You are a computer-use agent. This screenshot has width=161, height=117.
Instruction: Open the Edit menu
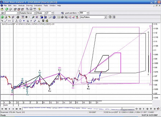[10, 6]
